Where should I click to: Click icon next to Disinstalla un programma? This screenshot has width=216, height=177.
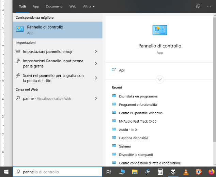(x=114, y=96)
